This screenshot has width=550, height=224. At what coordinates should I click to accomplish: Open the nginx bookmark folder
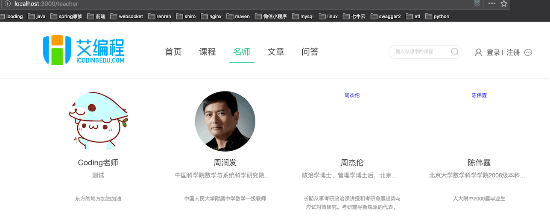[x=211, y=17]
